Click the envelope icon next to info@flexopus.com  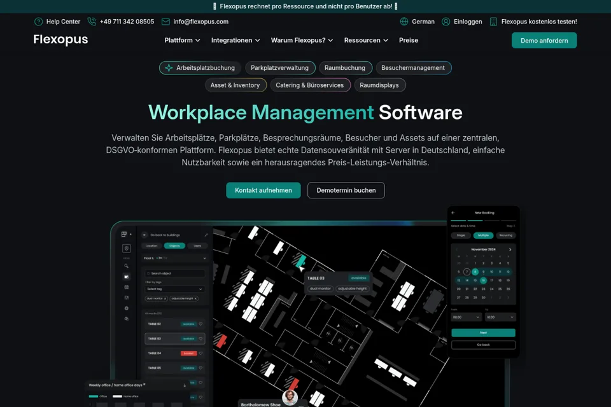(165, 22)
